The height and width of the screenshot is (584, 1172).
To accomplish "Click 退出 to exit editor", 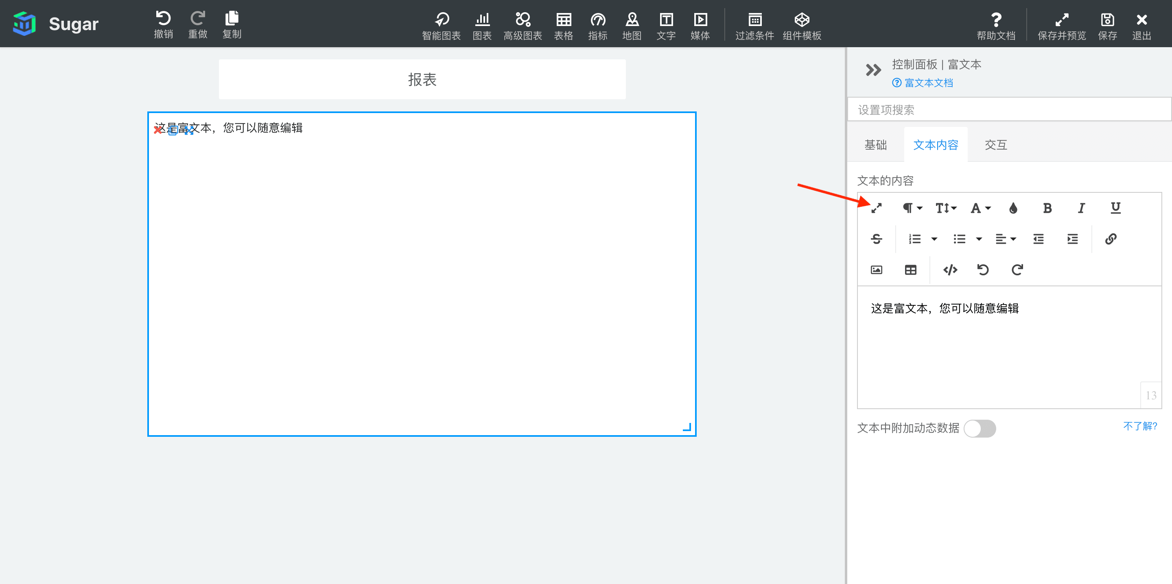I will (1141, 26).
